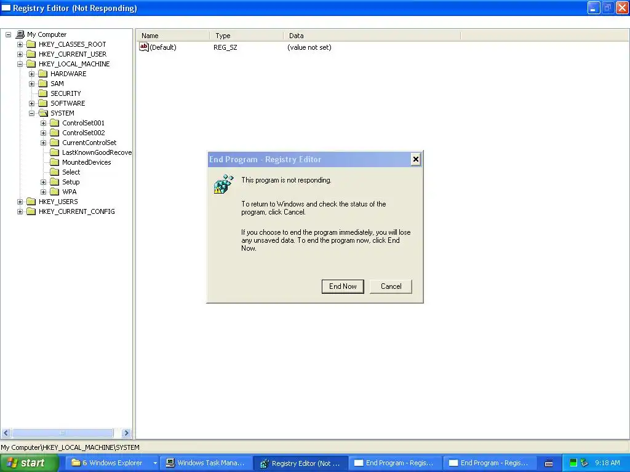Click the open SYSTEM folder icon
The image size is (630, 472).
pos(43,113)
